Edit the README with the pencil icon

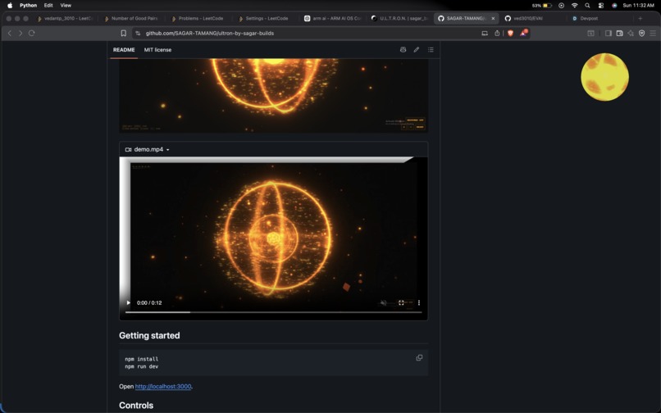pyautogui.click(x=417, y=50)
